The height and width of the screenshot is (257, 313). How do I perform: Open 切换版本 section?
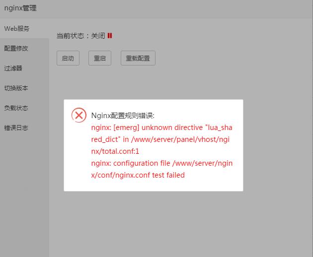point(24,88)
